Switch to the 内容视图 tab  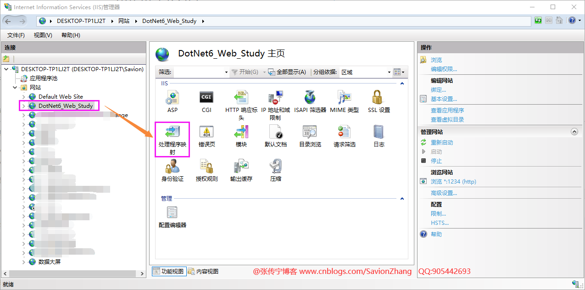203,271
